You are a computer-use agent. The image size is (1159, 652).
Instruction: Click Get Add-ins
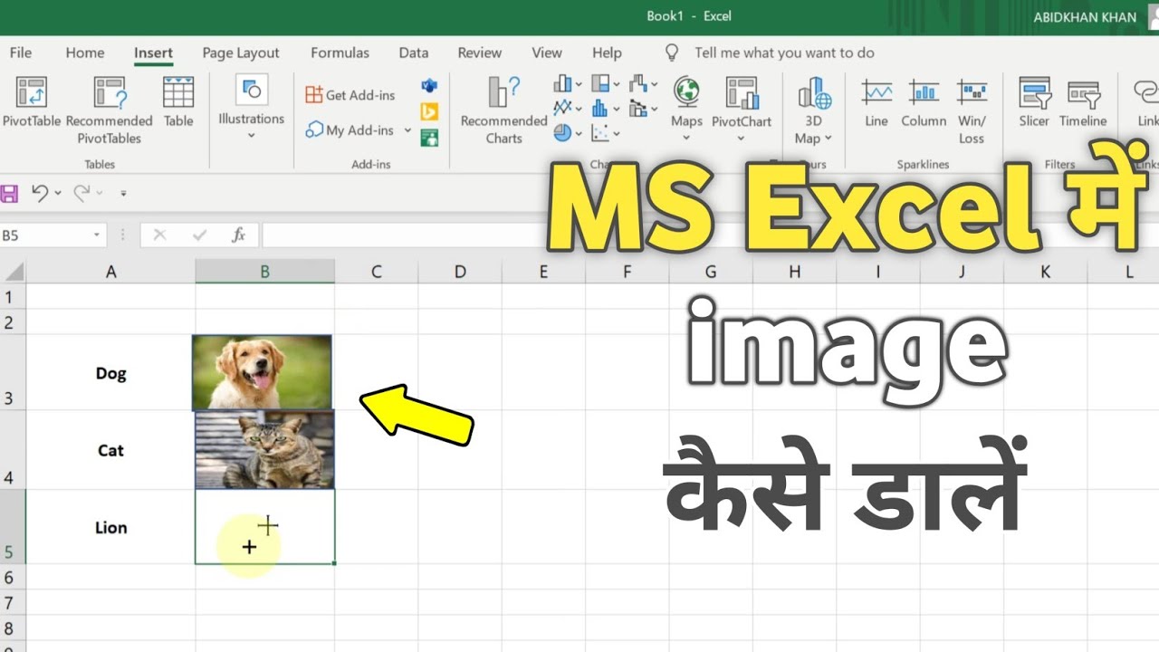(350, 95)
